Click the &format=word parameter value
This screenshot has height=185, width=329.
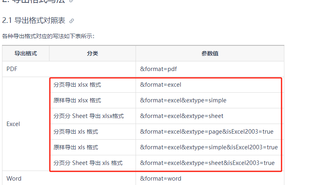(161, 179)
